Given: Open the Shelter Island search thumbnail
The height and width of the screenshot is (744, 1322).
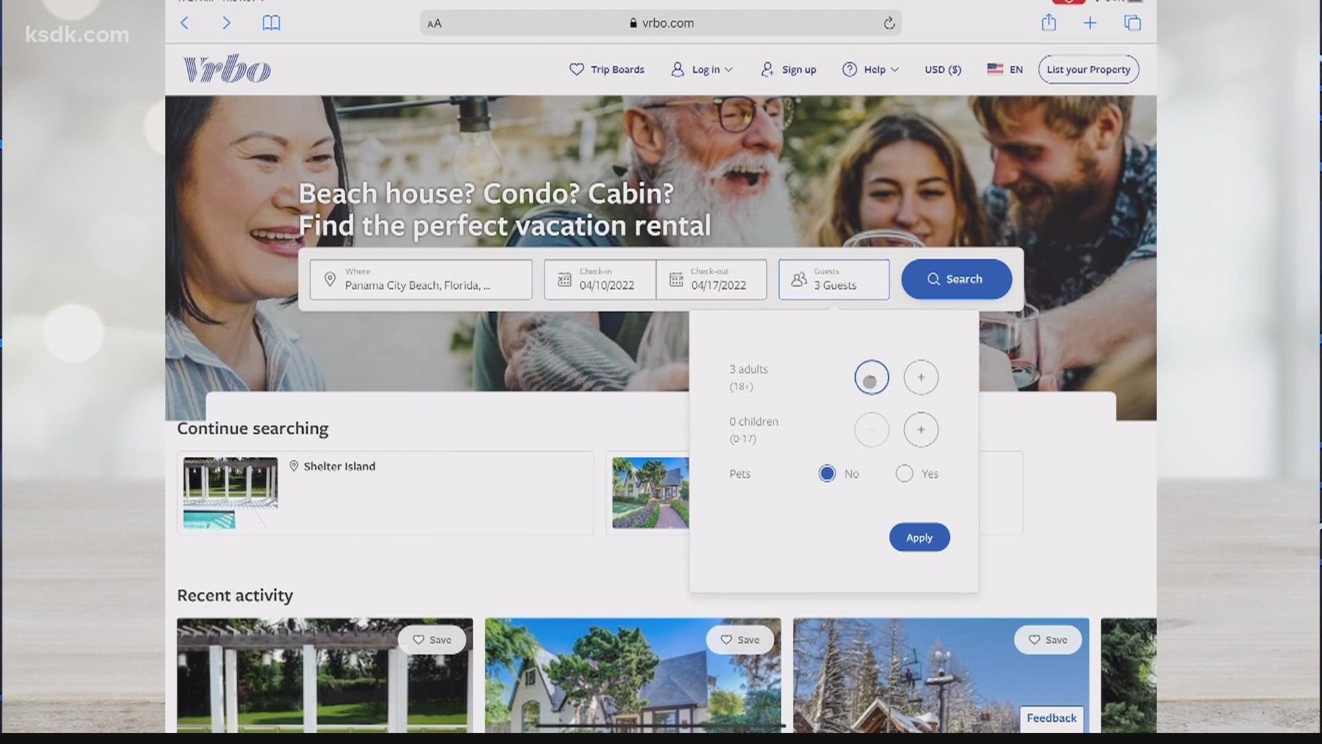Looking at the screenshot, I should [x=231, y=493].
